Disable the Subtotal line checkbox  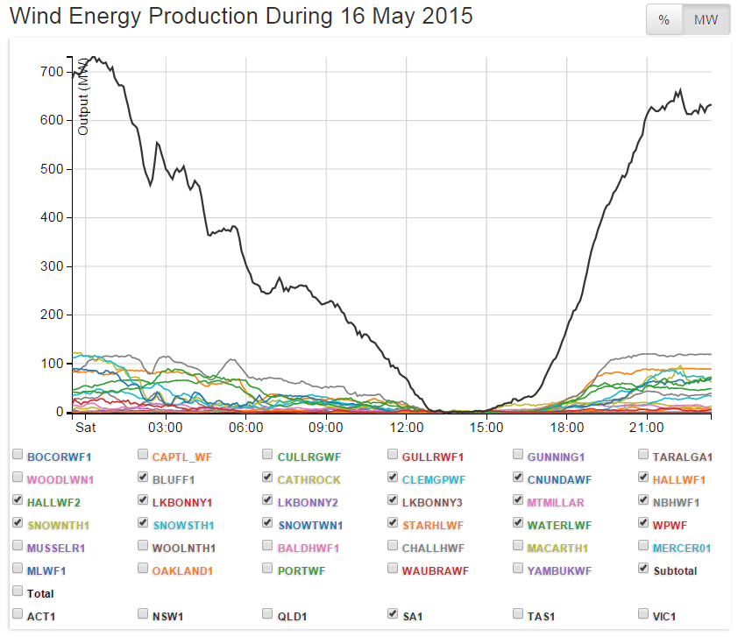coord(644,569)
